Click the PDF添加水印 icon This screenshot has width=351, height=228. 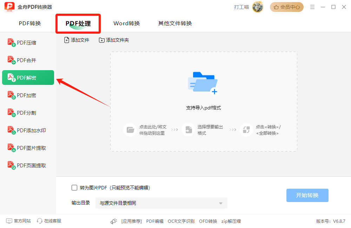[x=12, y=130]
